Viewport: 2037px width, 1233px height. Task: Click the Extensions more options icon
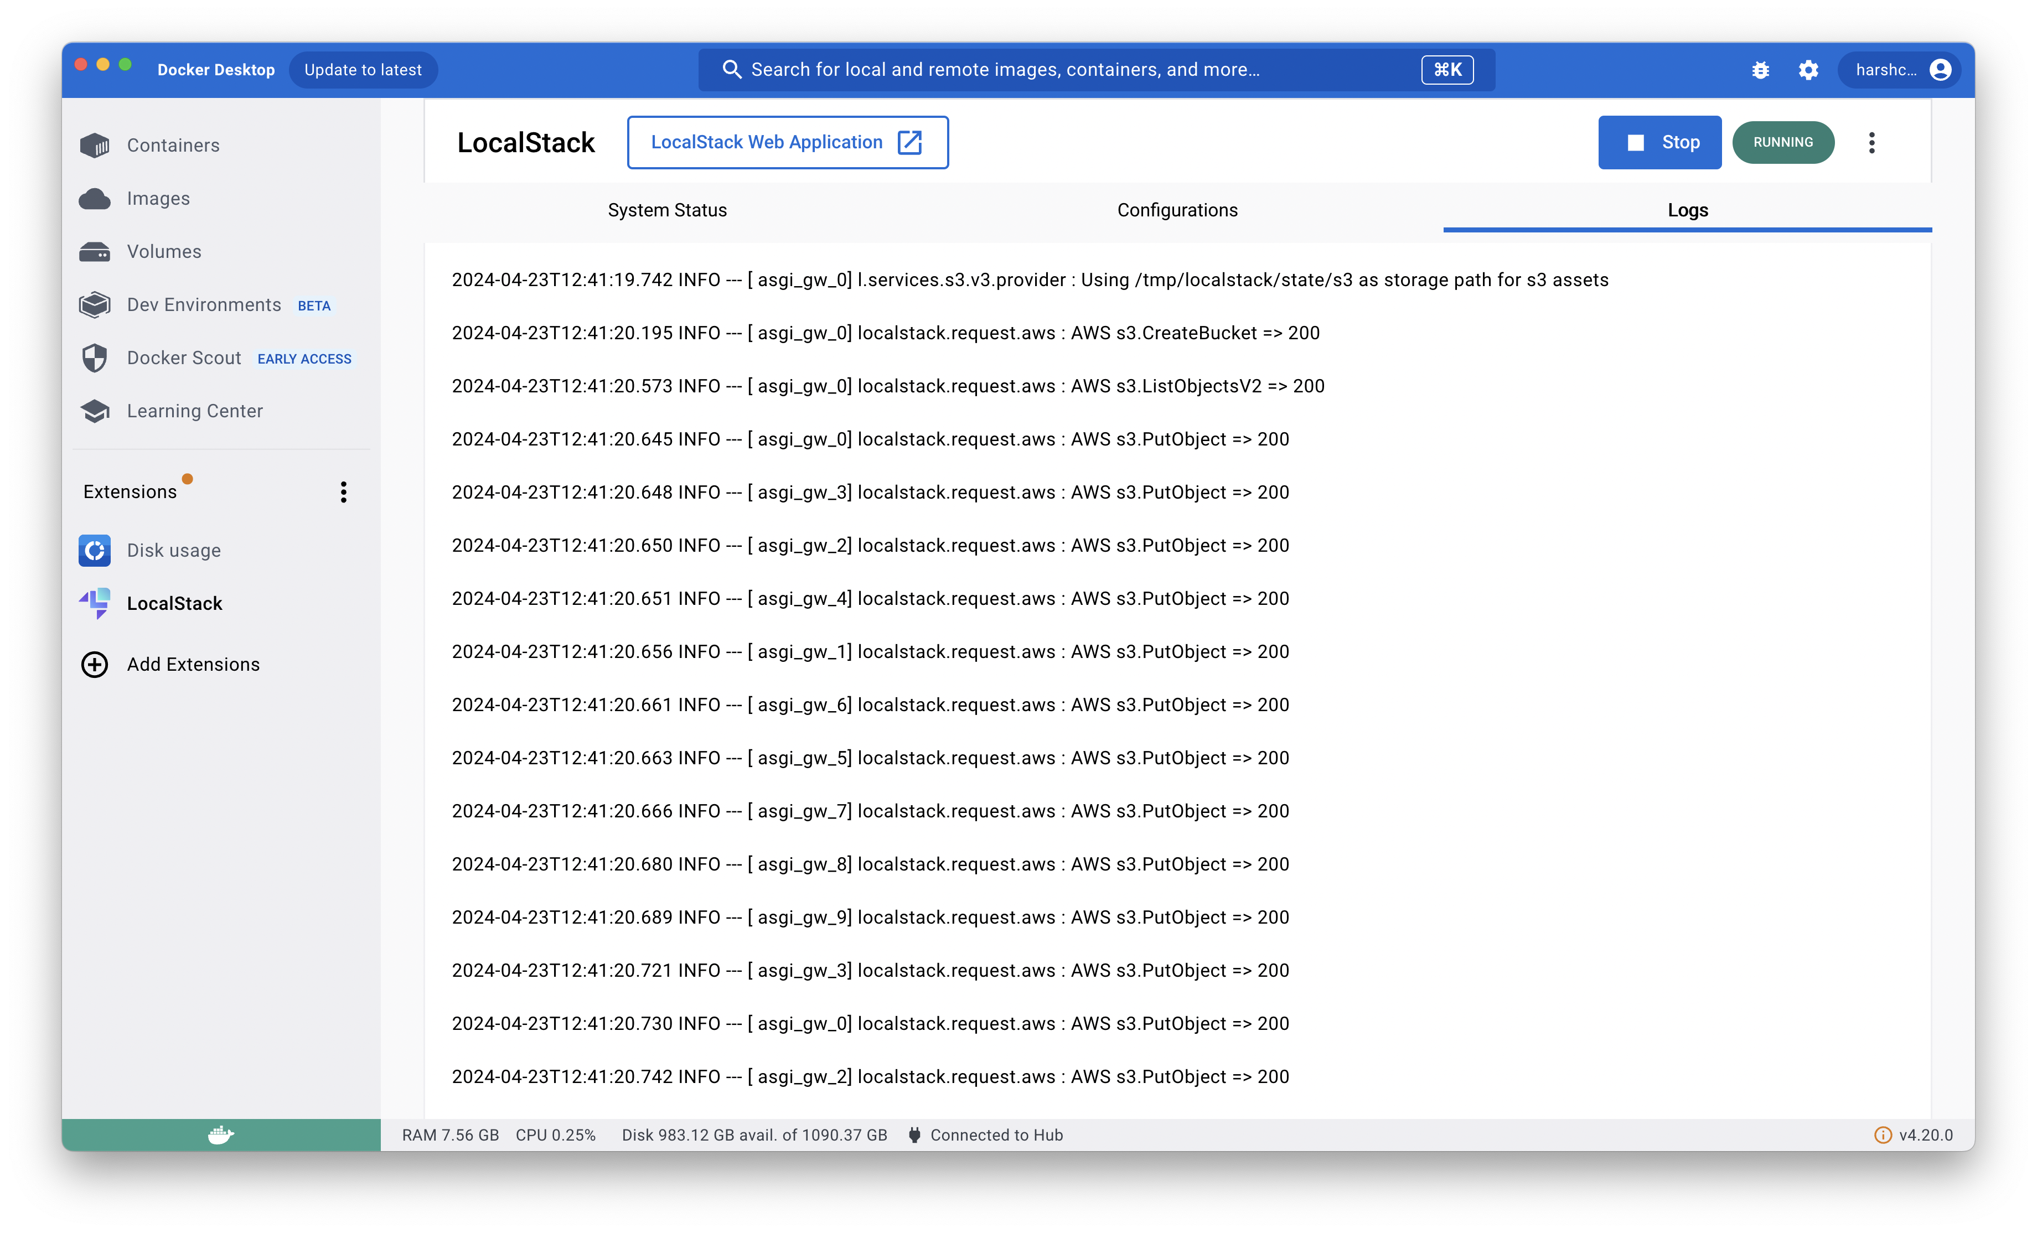point(343,491)
